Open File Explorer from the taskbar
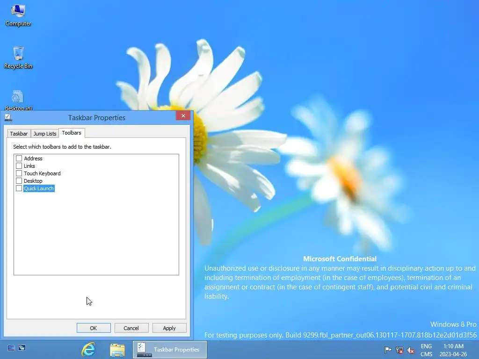479x359 pixels. click(x=117, y=350)
